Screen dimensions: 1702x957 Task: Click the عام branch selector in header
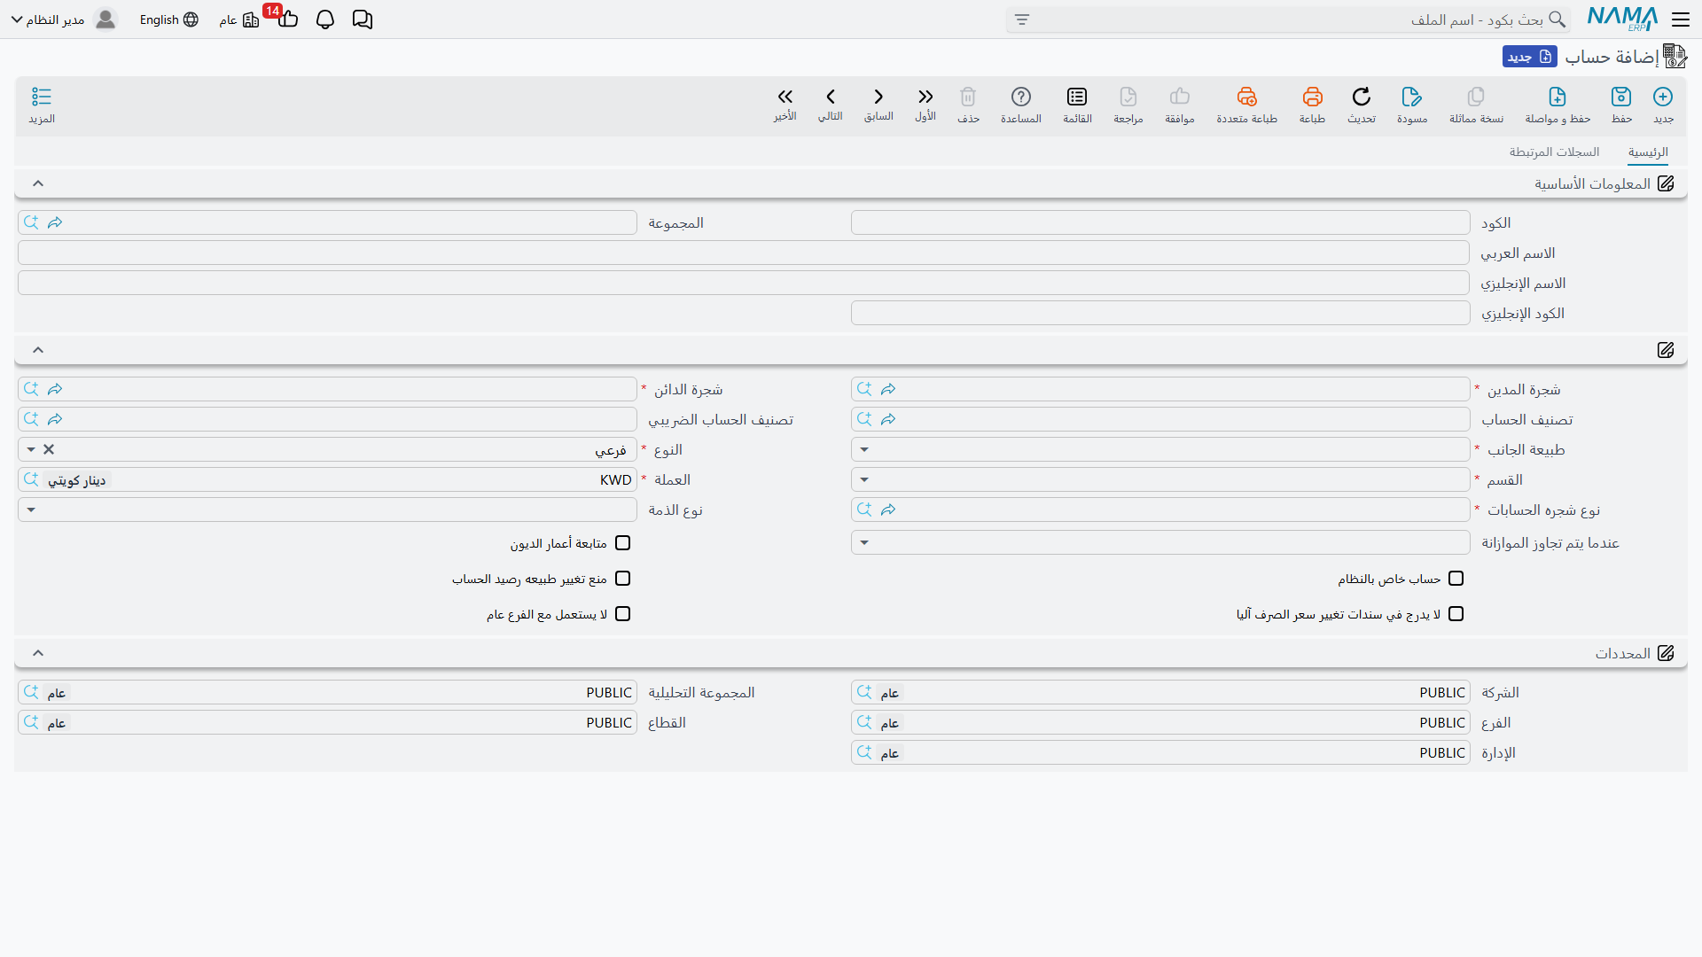coord(239,19)
